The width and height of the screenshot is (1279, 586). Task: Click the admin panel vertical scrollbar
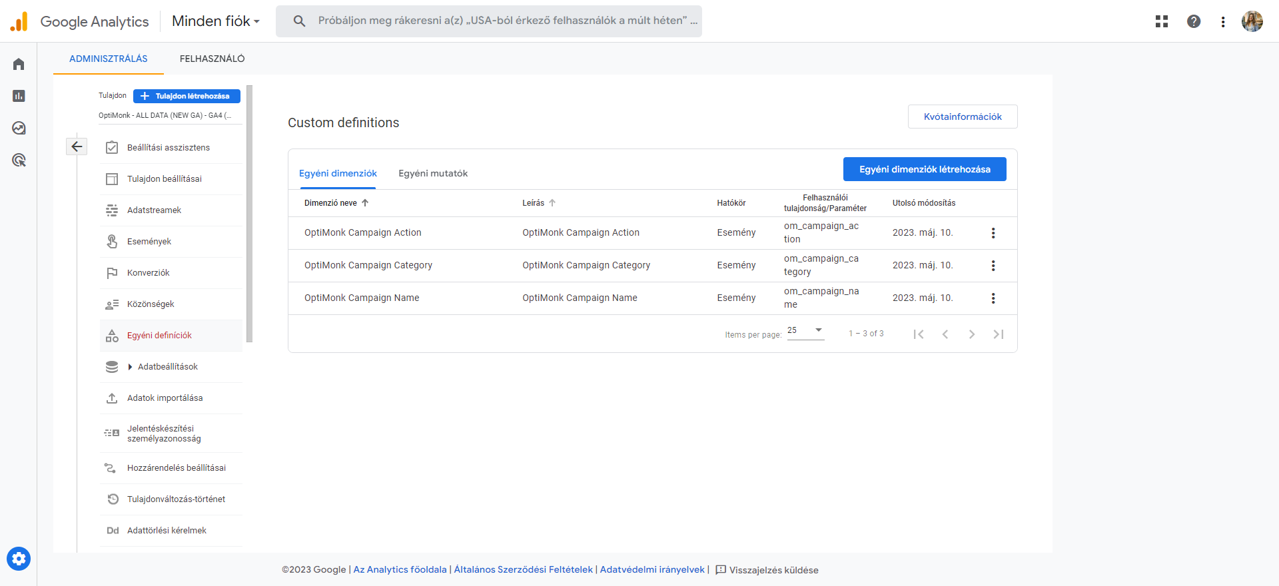[250, 213]
